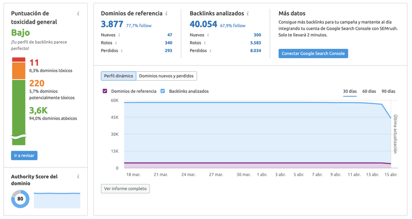Click Conectar Google Search Console button

(x=313, y=54)
